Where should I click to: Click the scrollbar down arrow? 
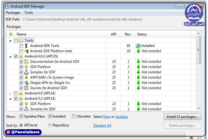point(198,108)
